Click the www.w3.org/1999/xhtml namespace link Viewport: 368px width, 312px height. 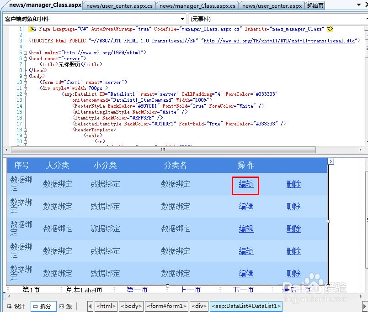click(102, 53)
